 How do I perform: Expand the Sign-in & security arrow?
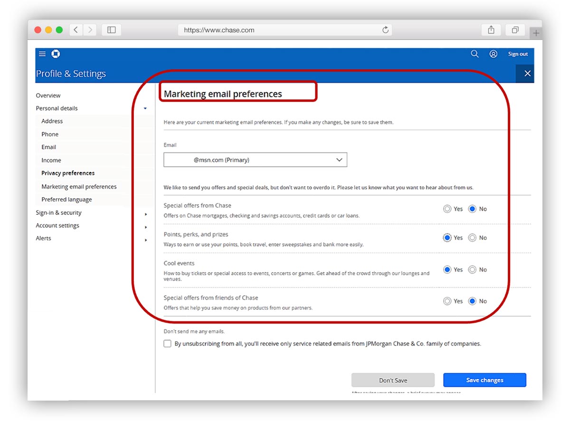[x=146, y=214]
